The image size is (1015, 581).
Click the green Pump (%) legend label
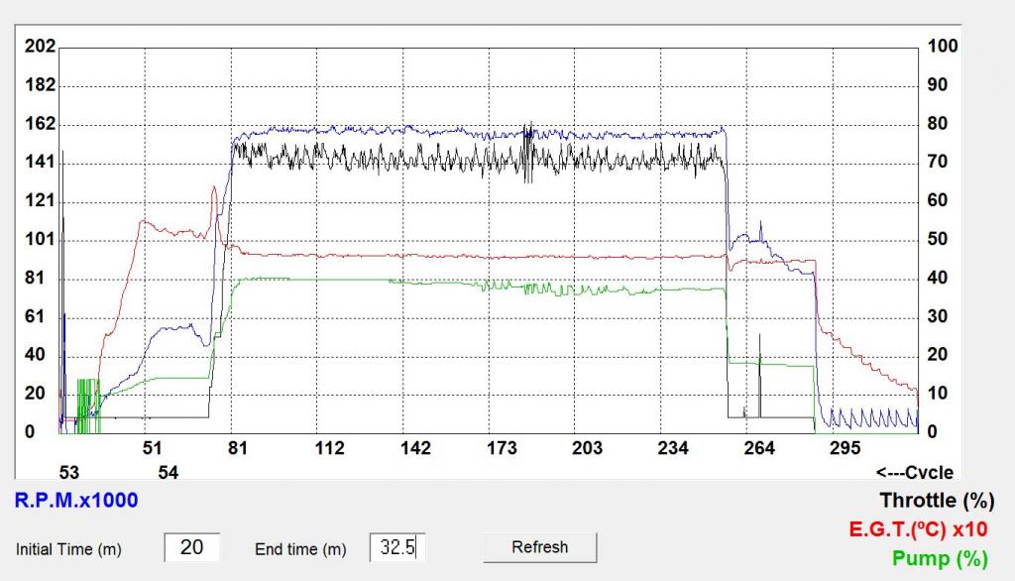click(940, 559)
